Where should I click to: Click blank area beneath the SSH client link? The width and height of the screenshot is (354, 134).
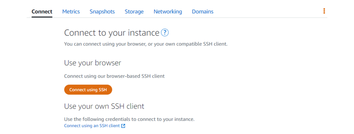click(x=158, y=131)
